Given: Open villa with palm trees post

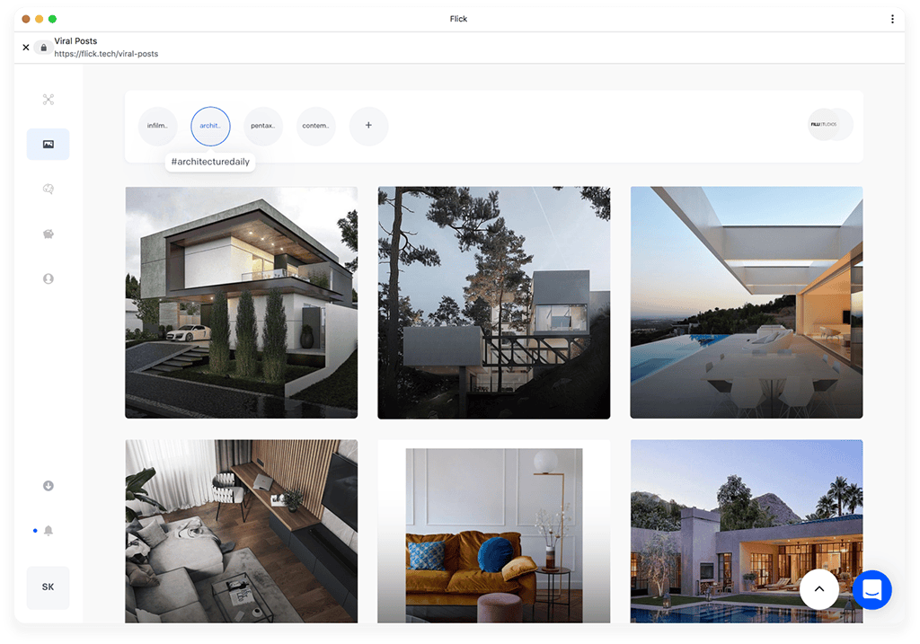Looking at the screenshot, I should [x=747, y=532].
